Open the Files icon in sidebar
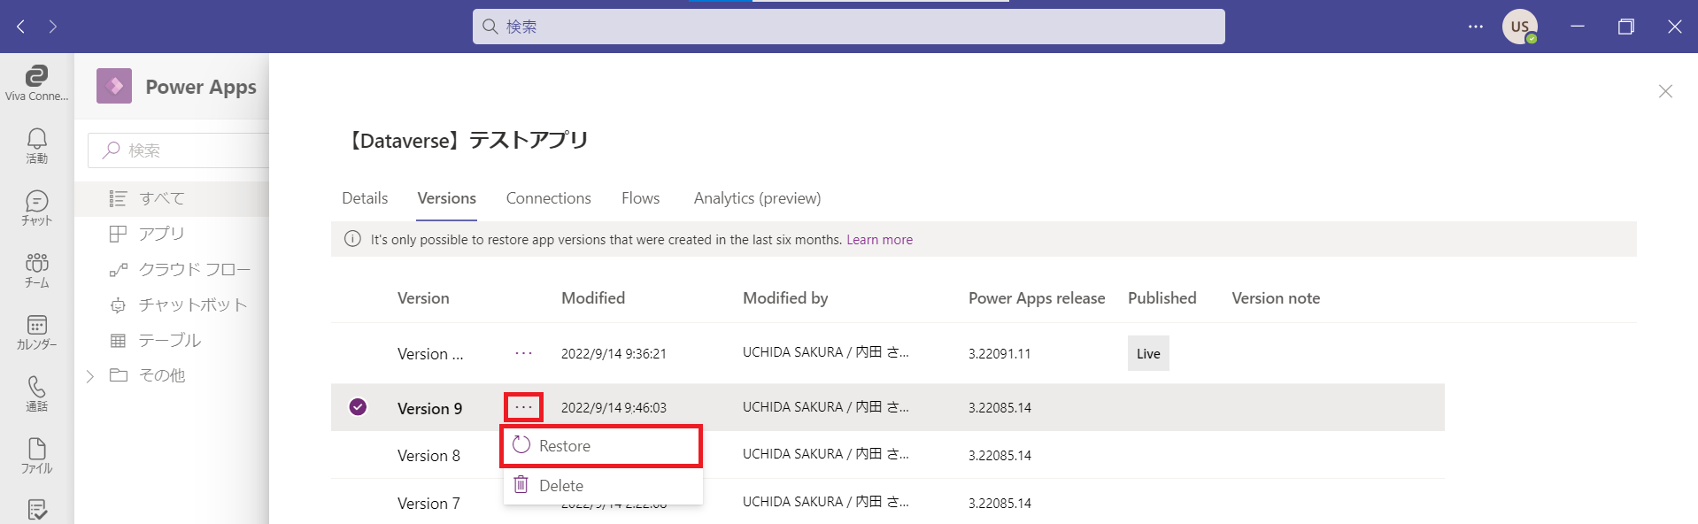Image resolution: width=1698 pixels, height=524 pixels. pyautogui.click(x=36, y=455)
